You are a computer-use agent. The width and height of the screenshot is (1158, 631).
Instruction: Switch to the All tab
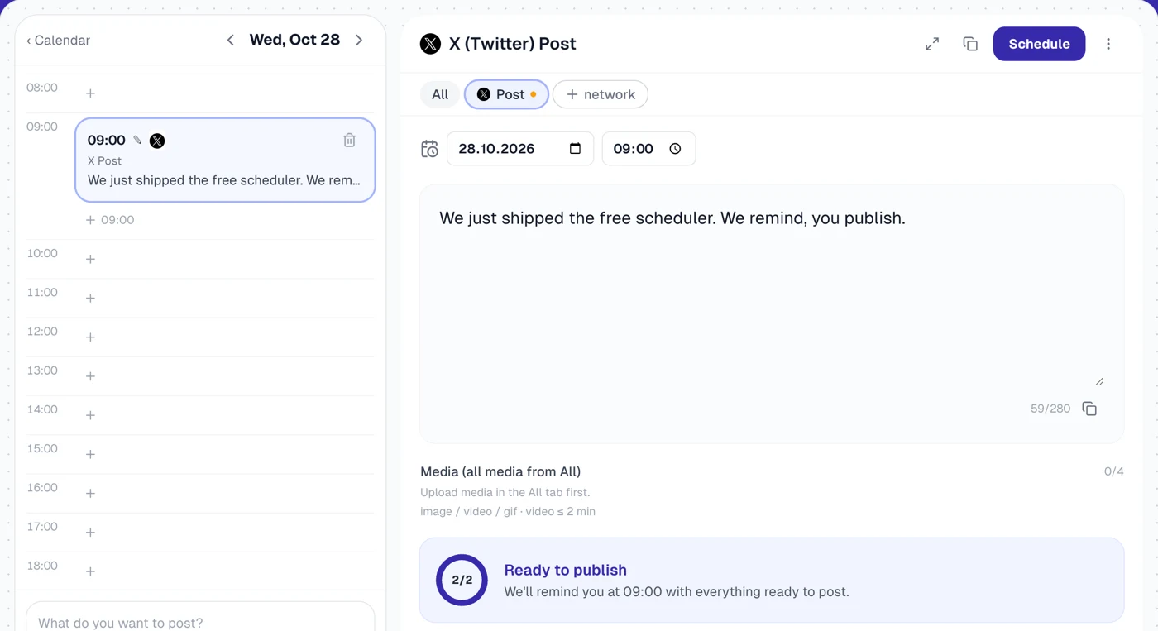click(x=440, y=94)
